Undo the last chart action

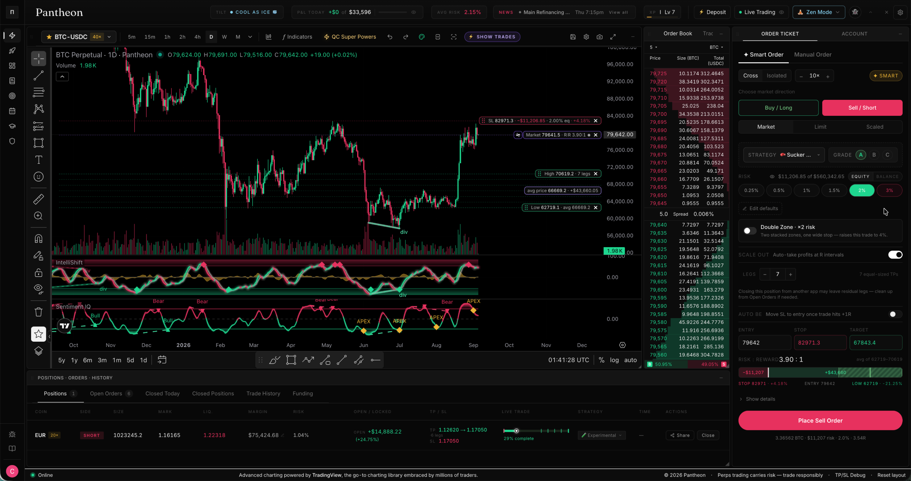(x=390, y=37)
